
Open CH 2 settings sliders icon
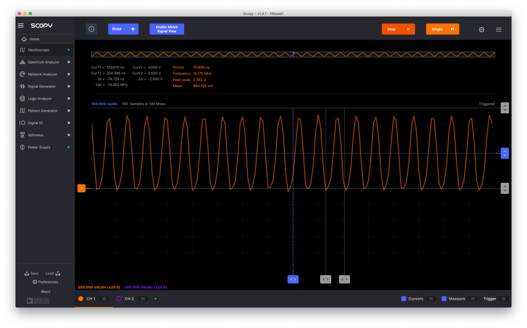click(x=143, y=299)
